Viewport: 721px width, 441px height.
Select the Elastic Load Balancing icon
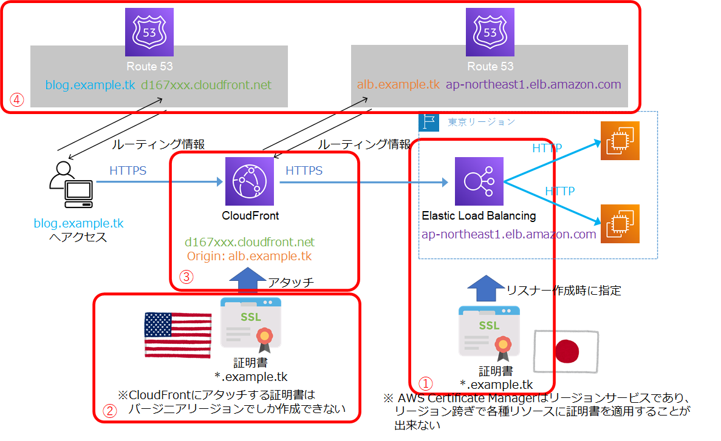pos(479,181)
